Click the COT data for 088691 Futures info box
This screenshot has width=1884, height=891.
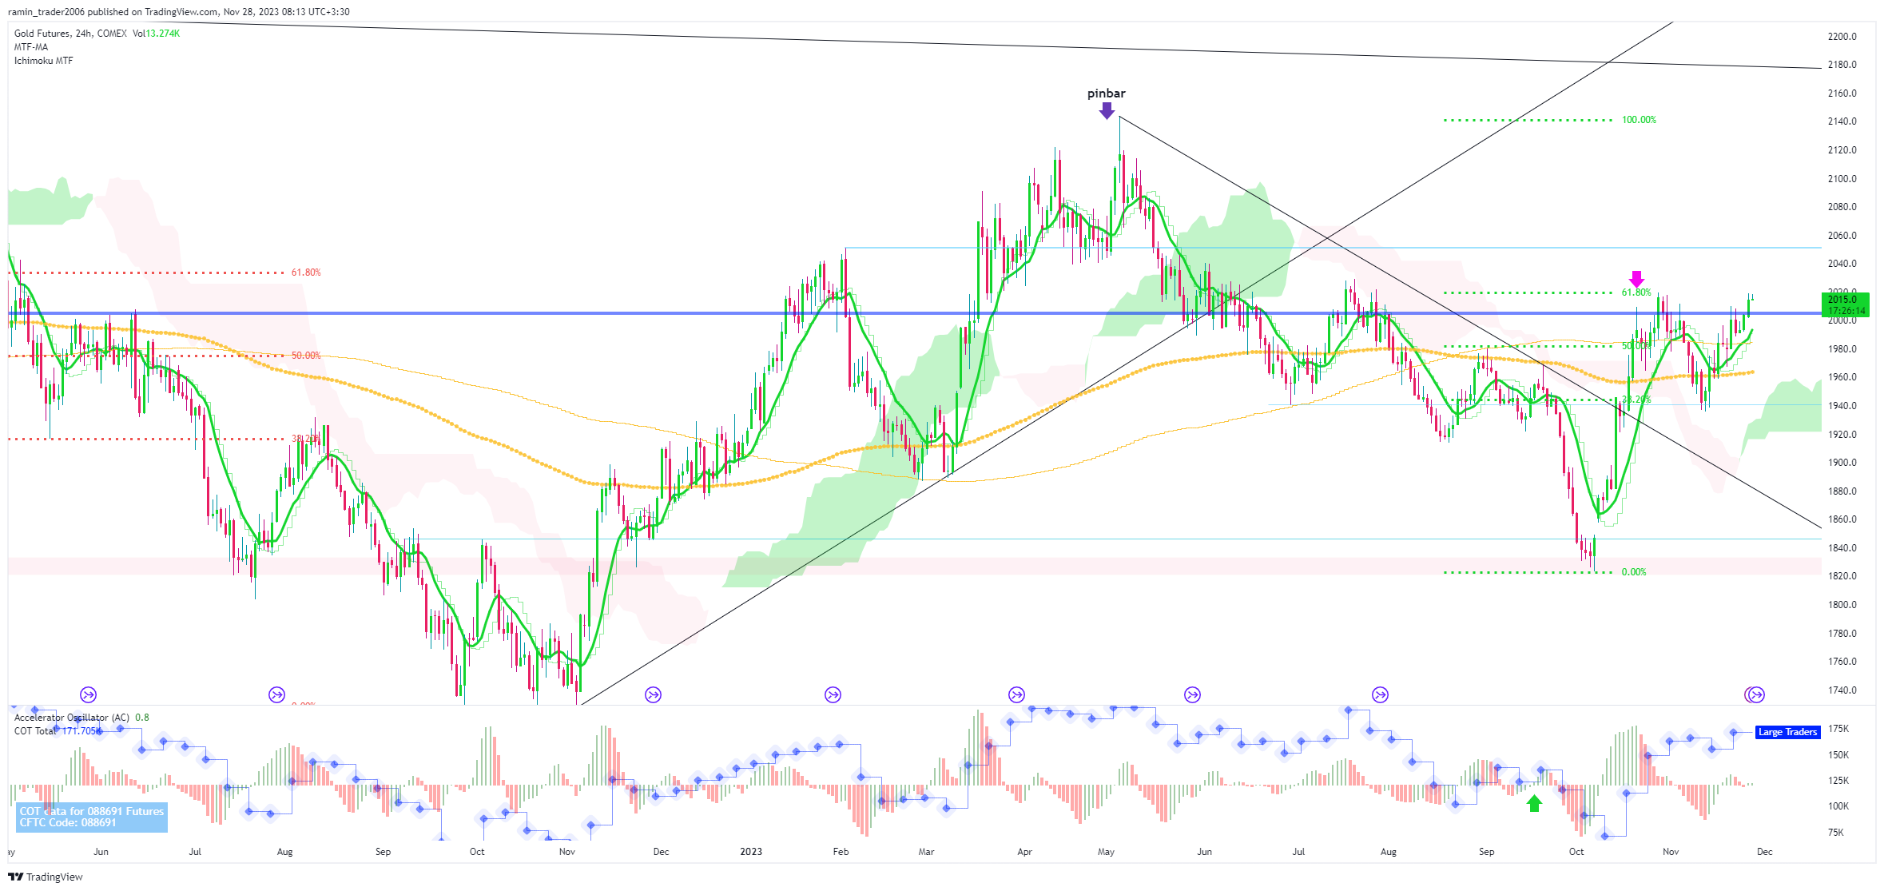click(92, 817)
